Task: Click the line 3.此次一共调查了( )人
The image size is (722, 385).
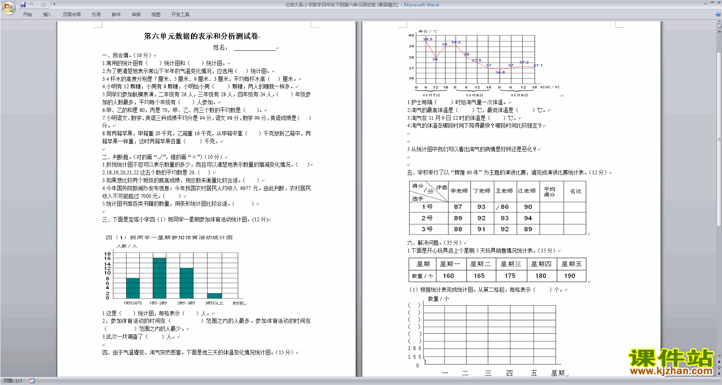Action: 138,337
